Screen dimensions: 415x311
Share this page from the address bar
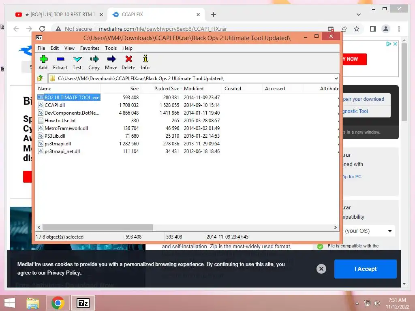click(x=344, y=29)
